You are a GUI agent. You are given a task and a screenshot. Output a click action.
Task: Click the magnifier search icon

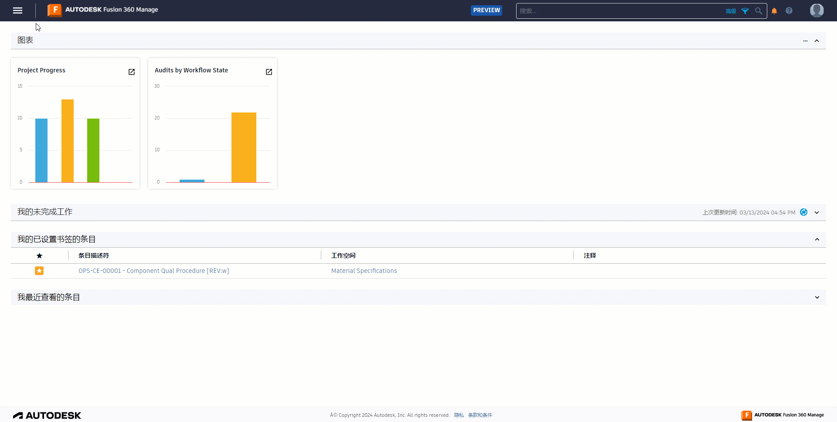759,11
